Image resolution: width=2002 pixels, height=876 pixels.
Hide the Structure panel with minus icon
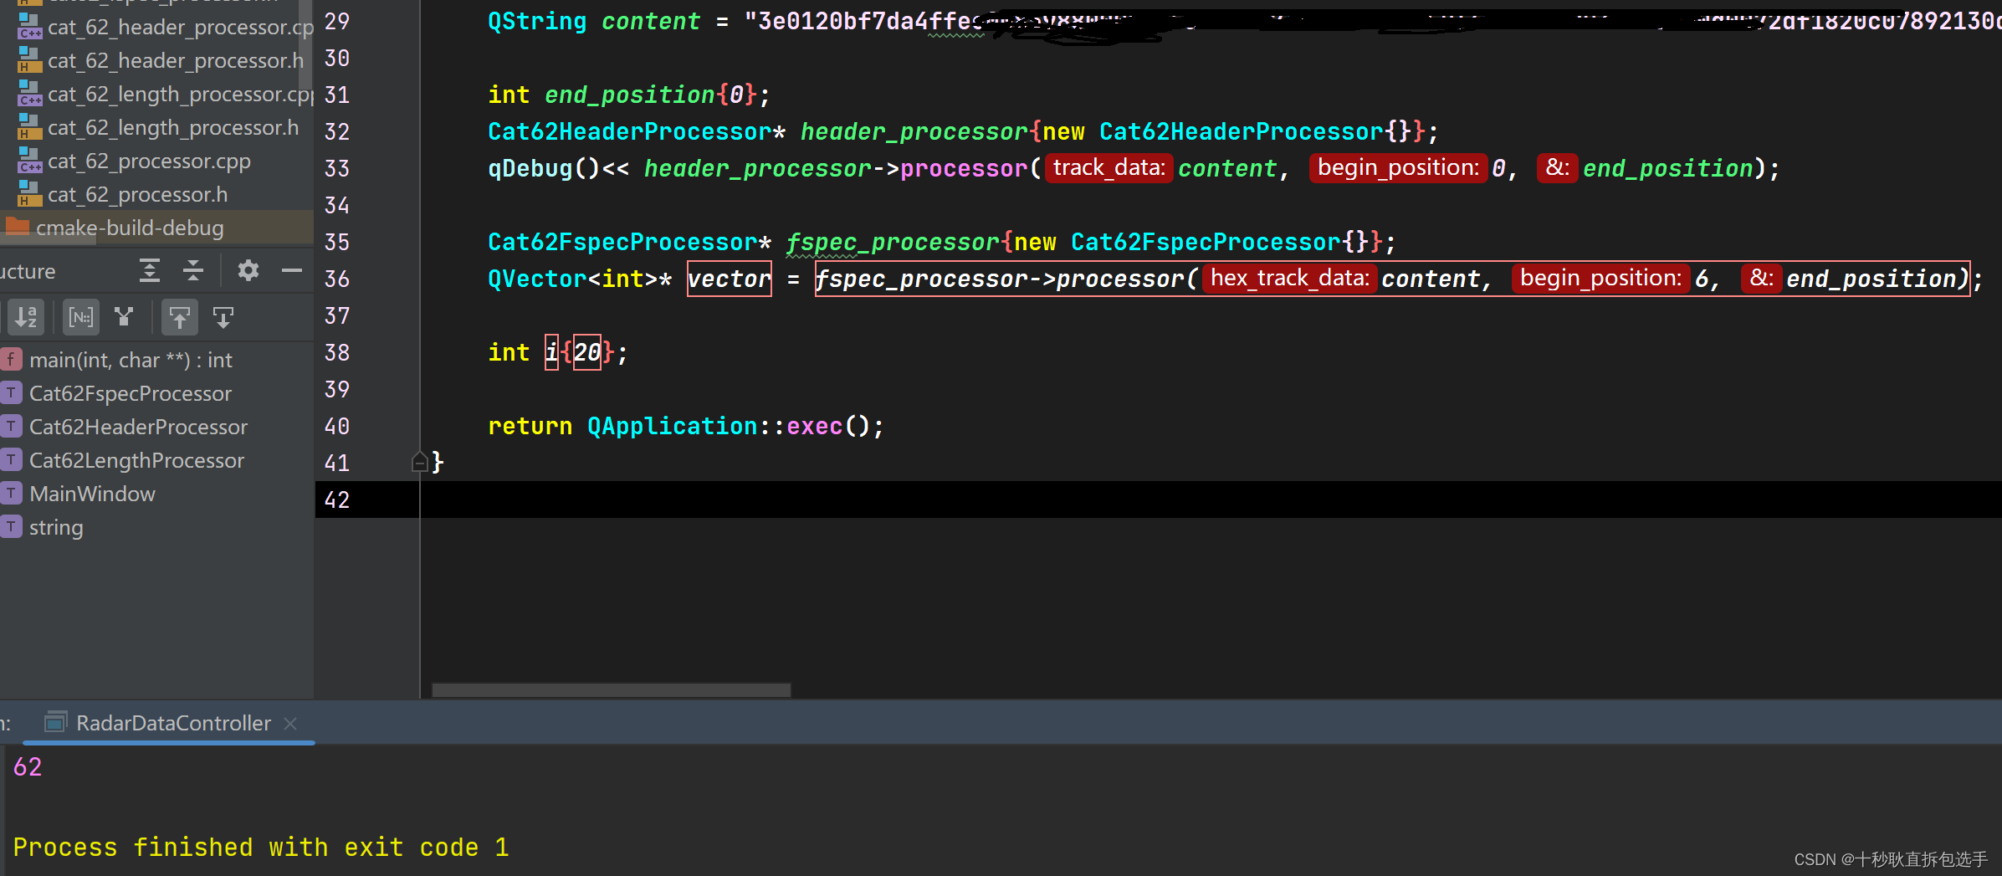coord(291,270)
